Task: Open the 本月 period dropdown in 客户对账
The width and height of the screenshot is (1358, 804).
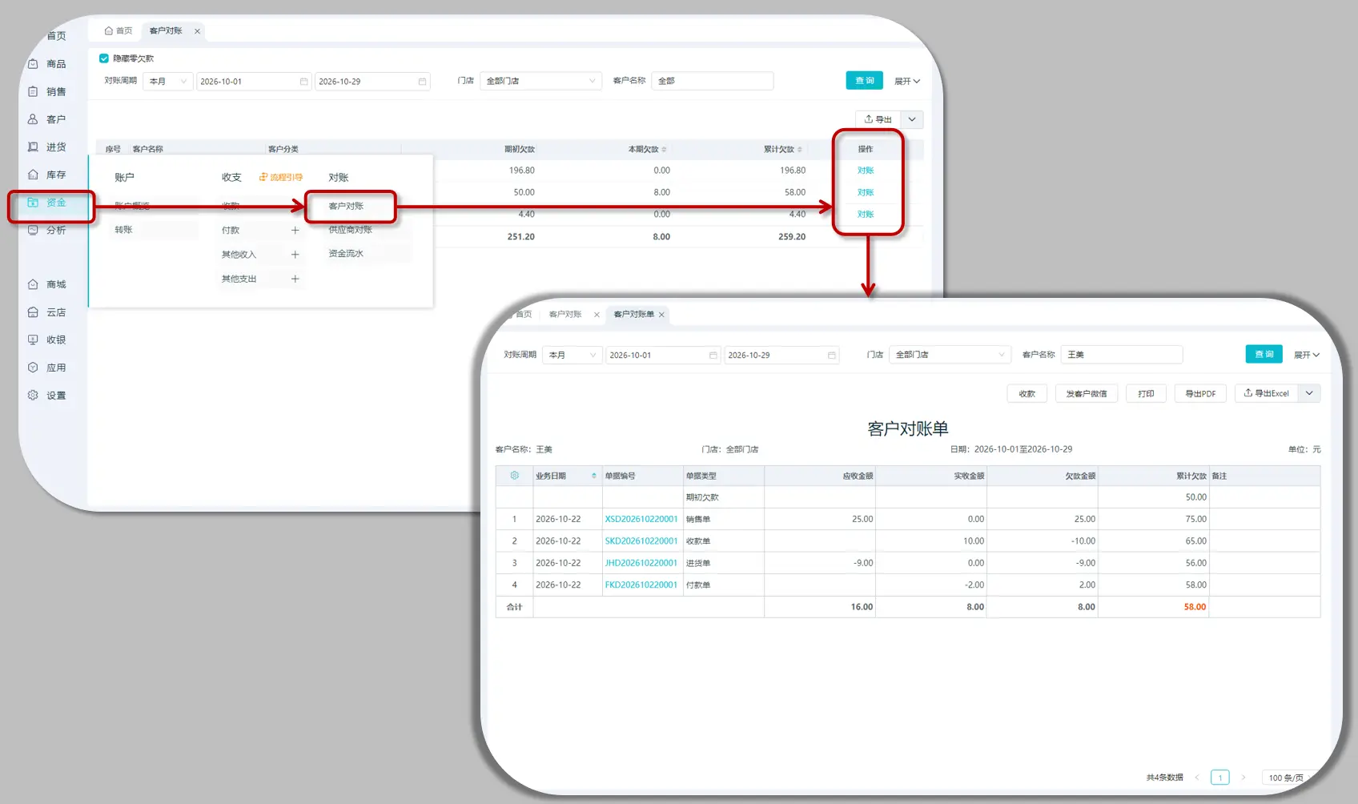Action: point(168,81)
